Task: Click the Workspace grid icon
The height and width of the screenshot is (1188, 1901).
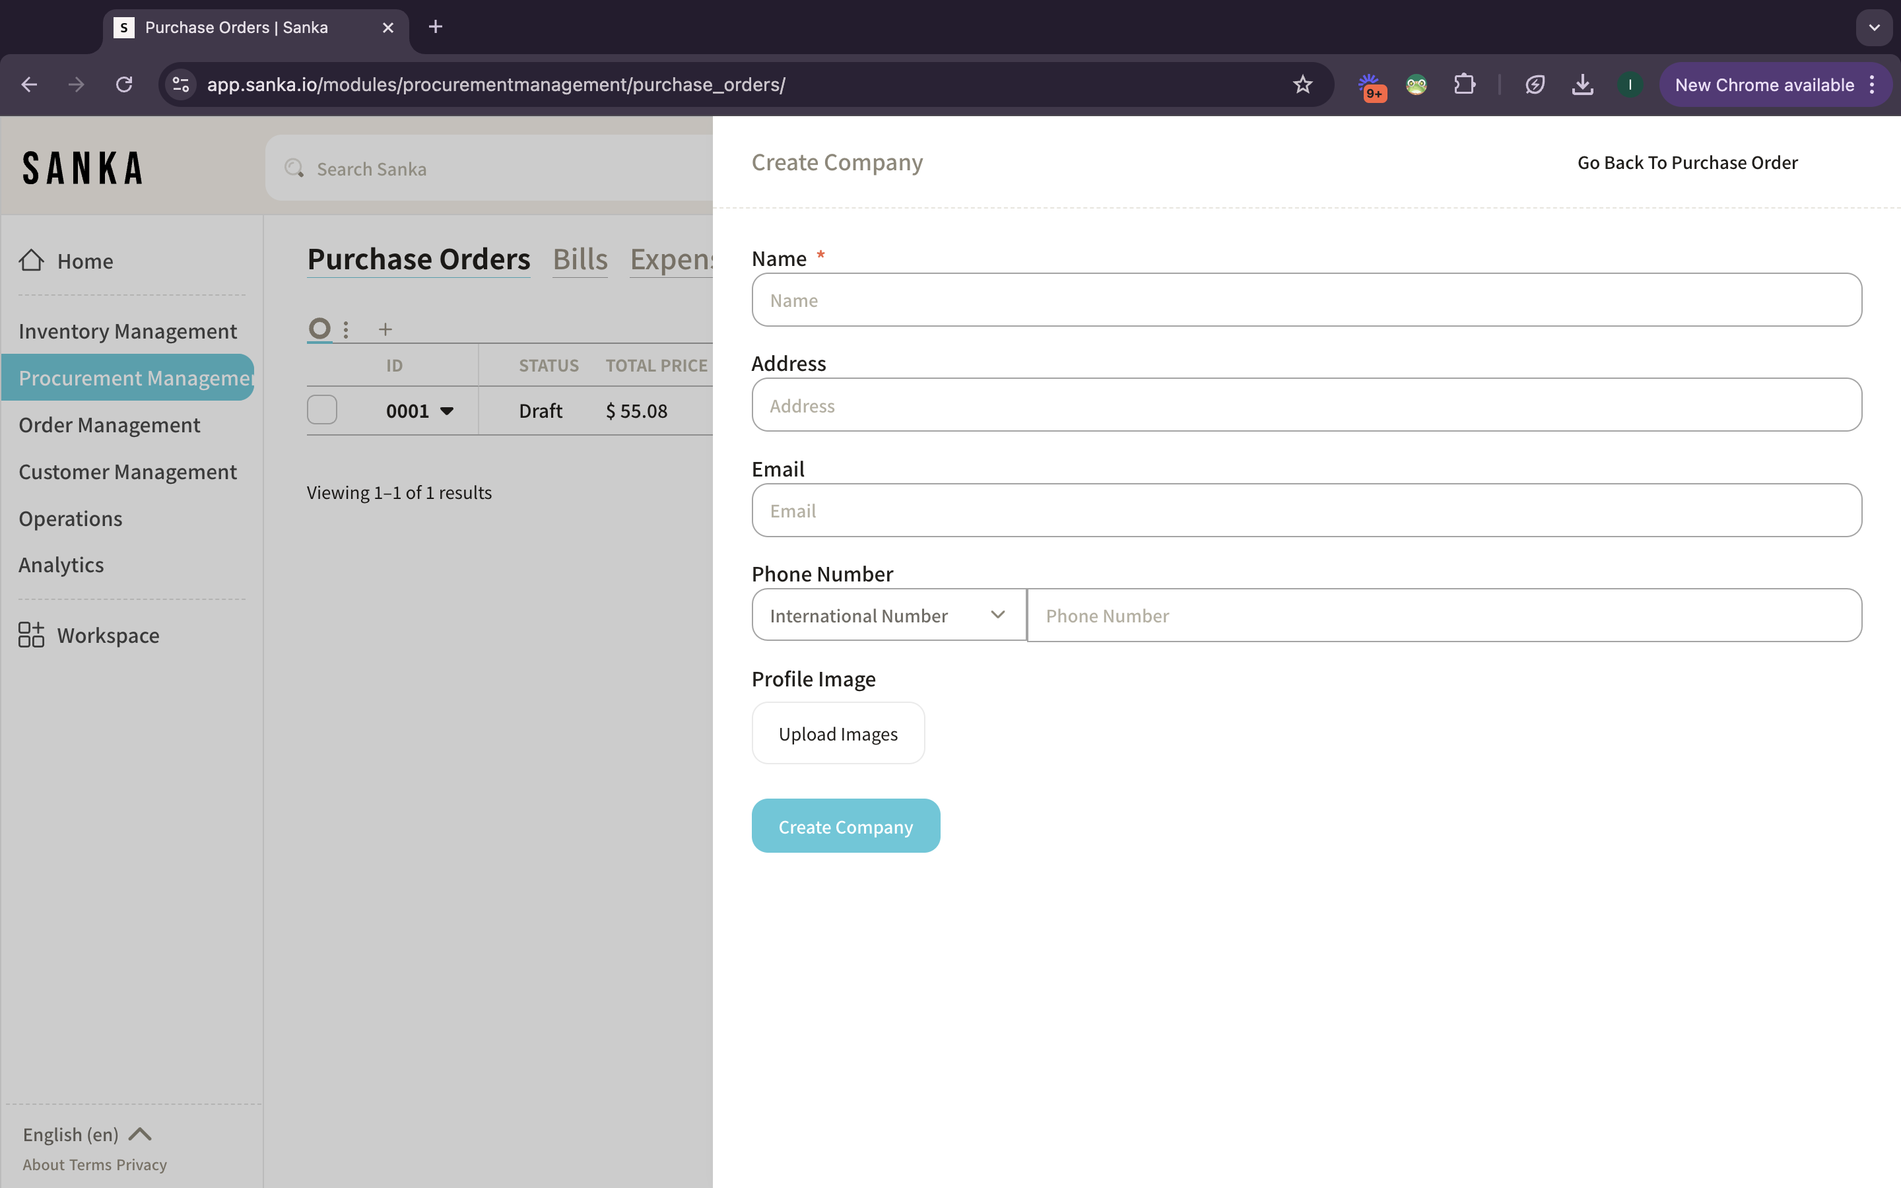Action: click(x=32, y=634)
